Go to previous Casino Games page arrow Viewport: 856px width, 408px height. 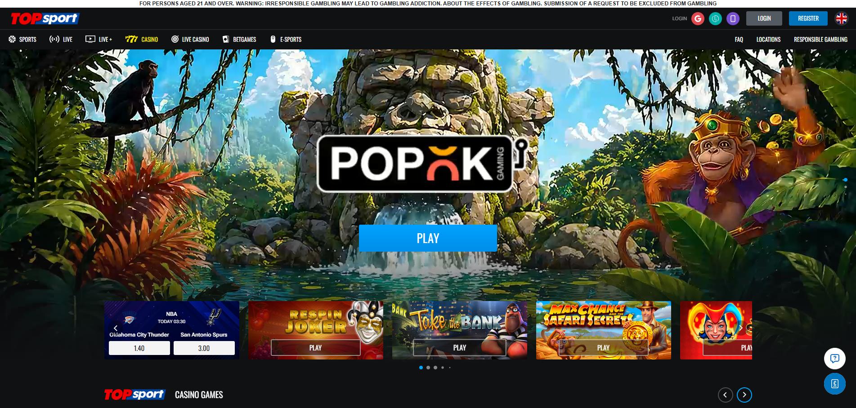[725, 395]
